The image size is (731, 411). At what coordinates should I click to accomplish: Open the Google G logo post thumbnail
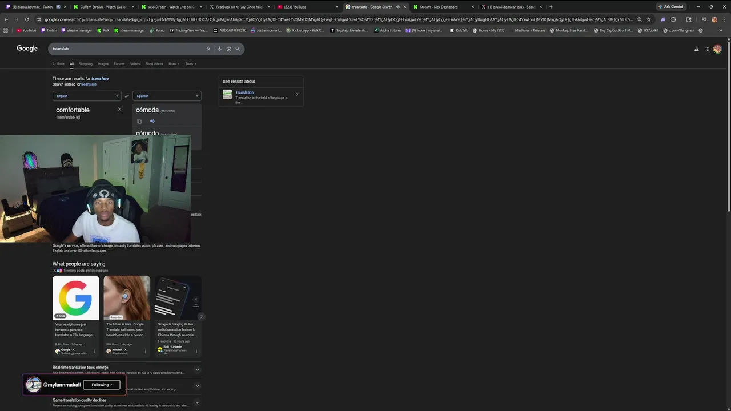(x=76, y=298)
